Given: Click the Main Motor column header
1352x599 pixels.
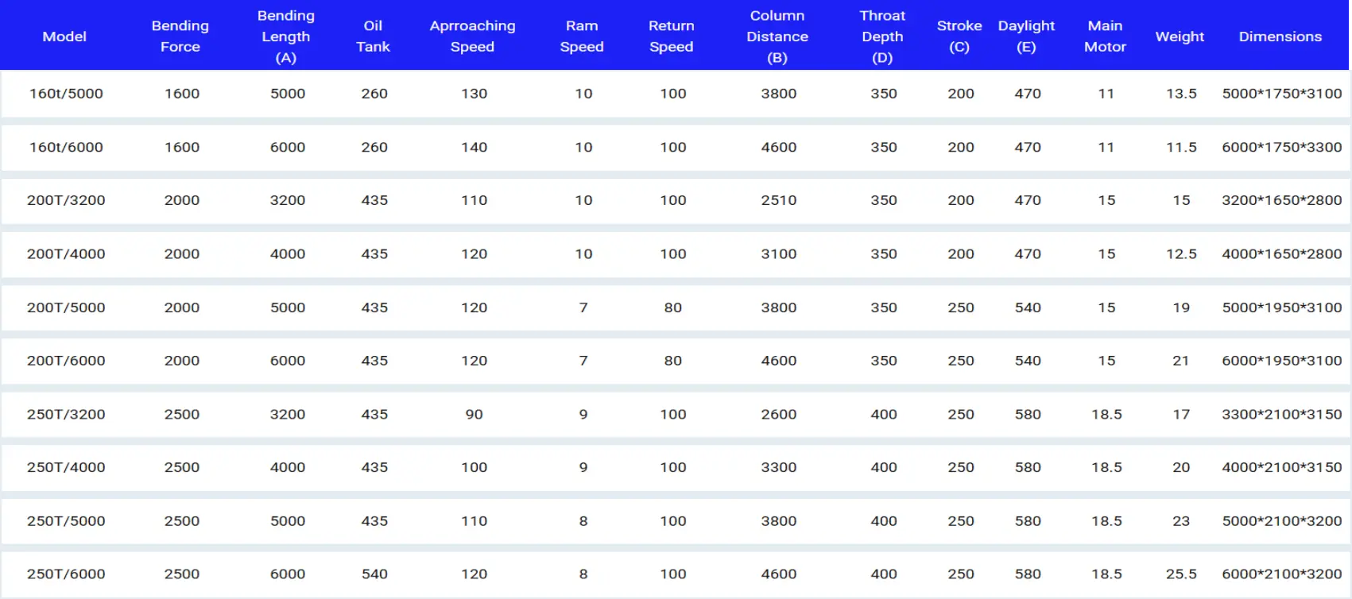Looking at the screenshot, I should click(x=1105, y=37).
